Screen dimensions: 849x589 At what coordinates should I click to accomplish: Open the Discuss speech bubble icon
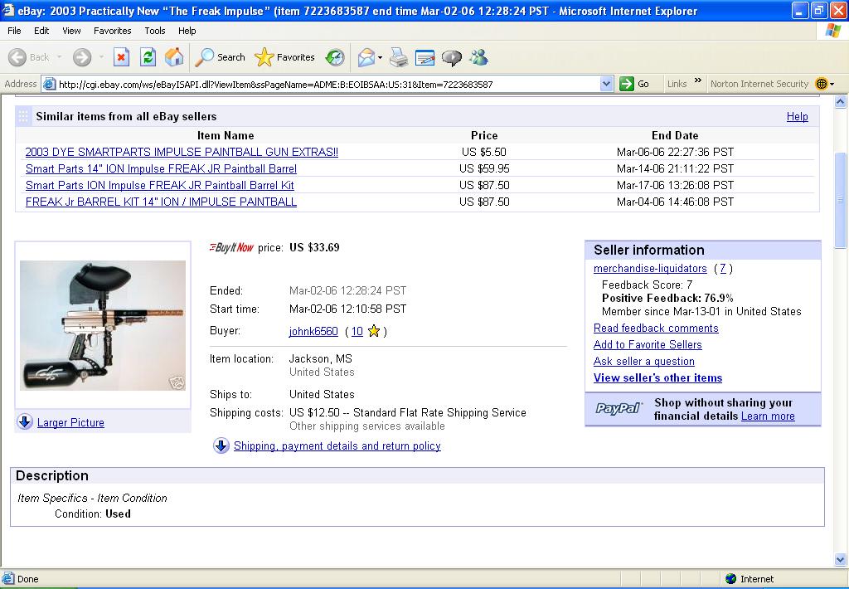click(452, 57)
